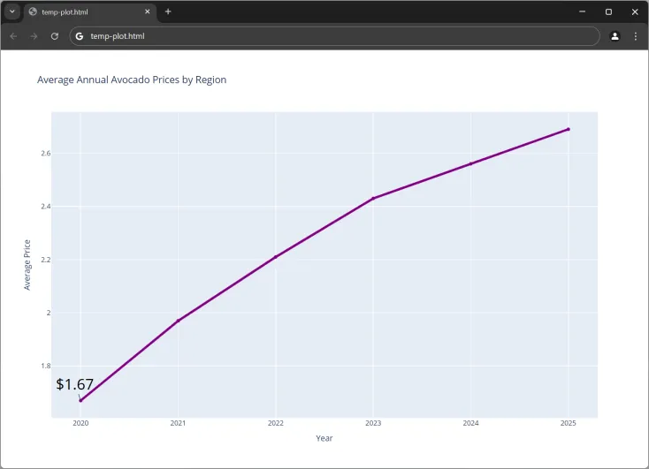Focus the address bar showing temp-plot.html
Viewport: 649px width, 469px height.
pos(334,36)
